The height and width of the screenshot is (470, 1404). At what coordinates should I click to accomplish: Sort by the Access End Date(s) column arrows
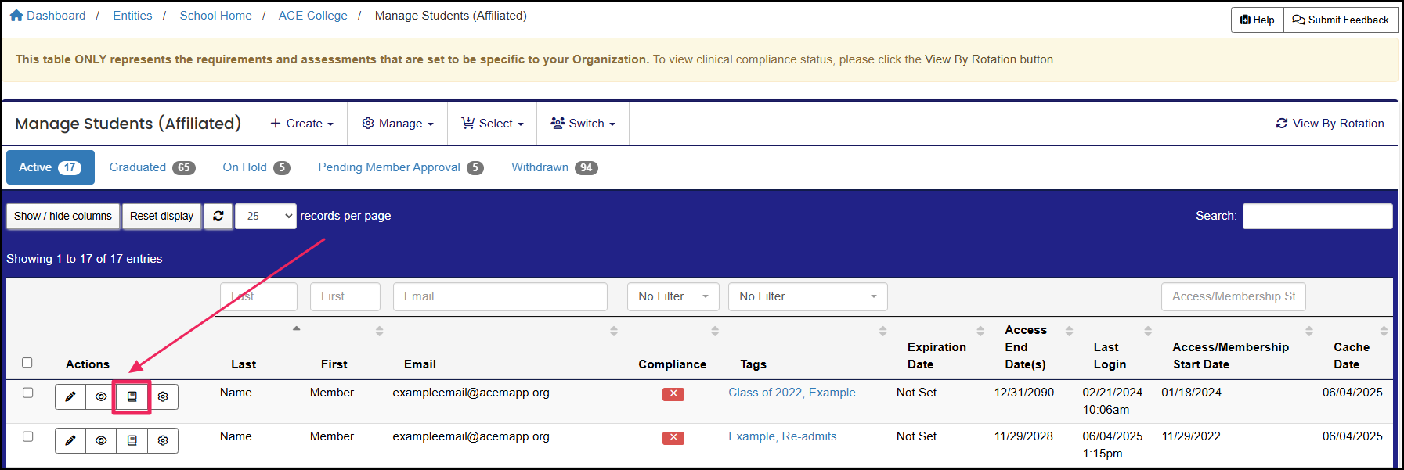pos(1069,331)
